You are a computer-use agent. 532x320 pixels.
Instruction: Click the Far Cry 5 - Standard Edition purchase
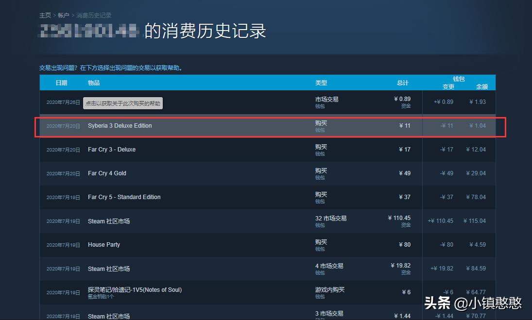click(x=194, y=197)
